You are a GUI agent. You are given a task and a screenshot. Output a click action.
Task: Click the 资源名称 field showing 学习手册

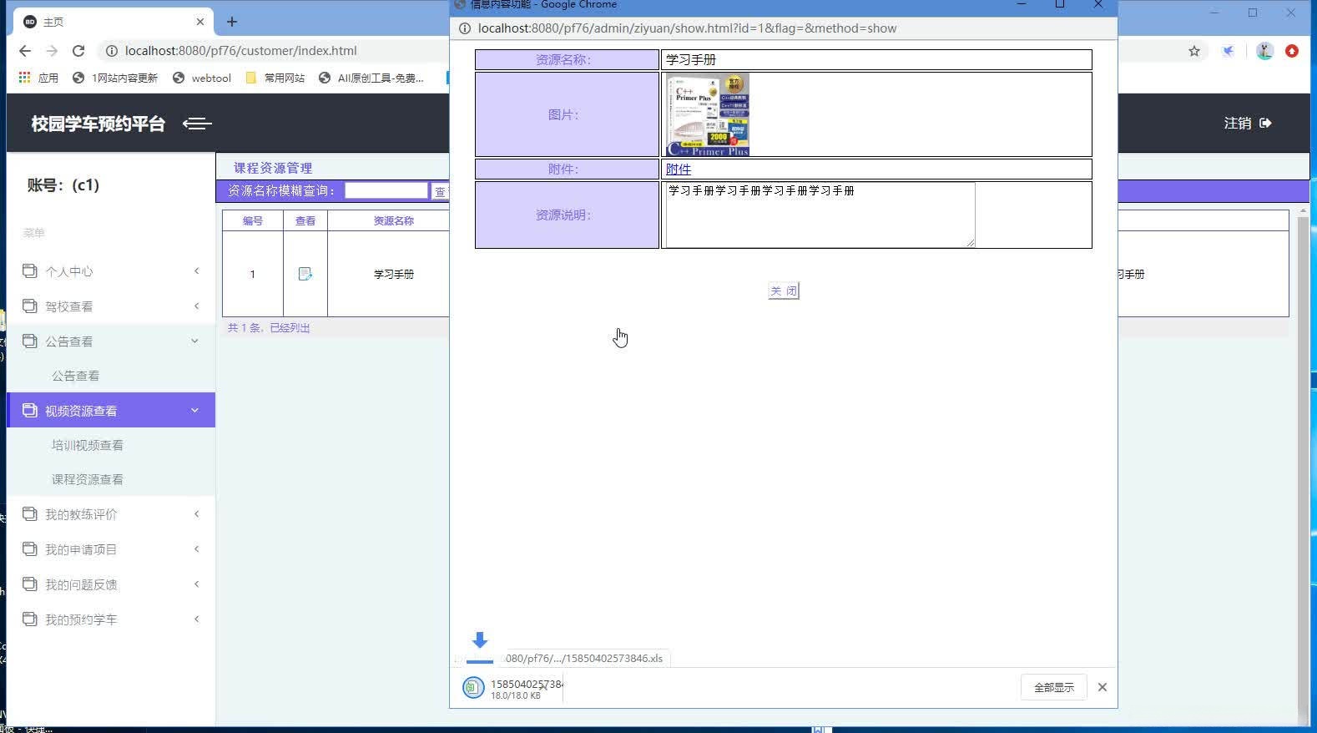(876, 59)
